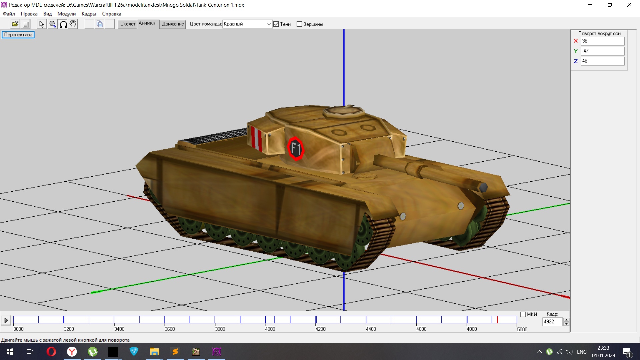Switch to the Скелет tab
Image resolution: width=640 pixels, height=360 pixels.
[x=128, y=24]
